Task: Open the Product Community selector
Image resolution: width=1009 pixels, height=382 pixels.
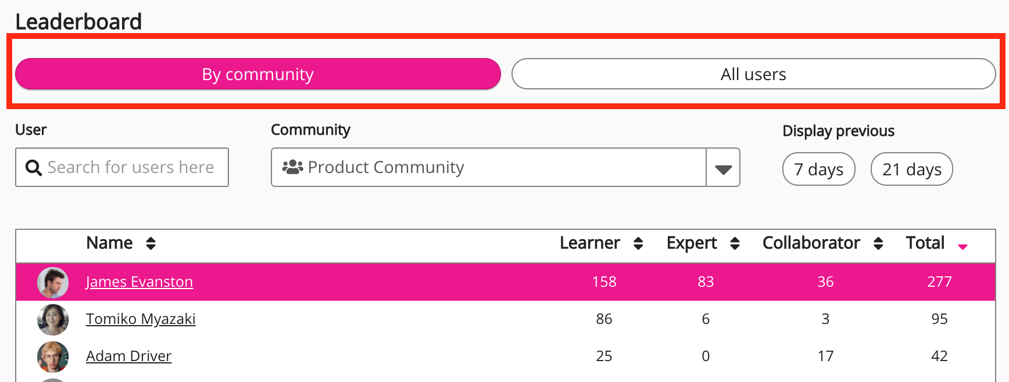Action: (488, 168)
